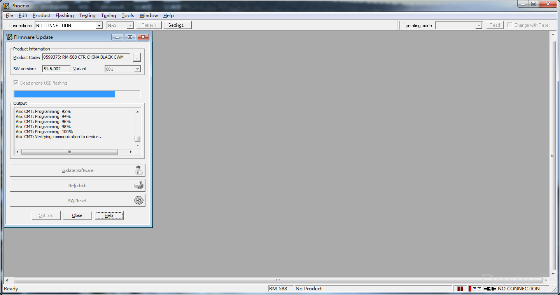Image resolution: width=560 pixels, height=295 pixels.
Task: Click the Output scroll left arrow
Action: pos(17,152)
